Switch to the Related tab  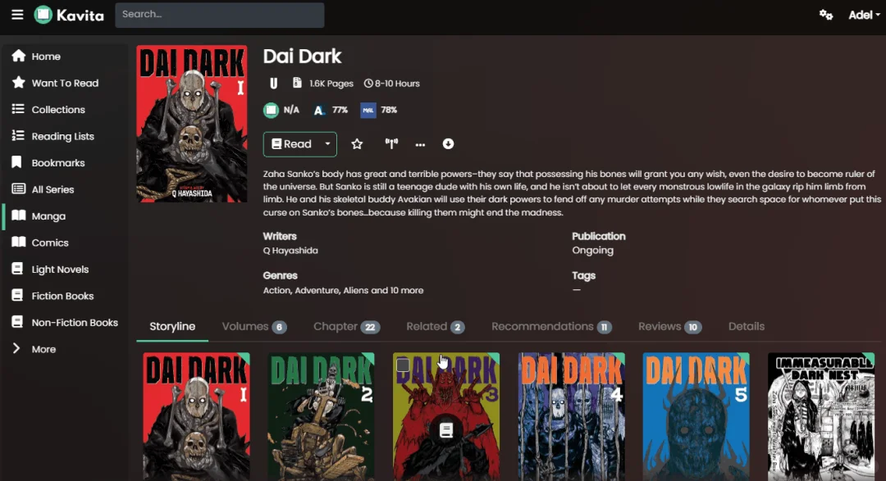coord(435,327)
